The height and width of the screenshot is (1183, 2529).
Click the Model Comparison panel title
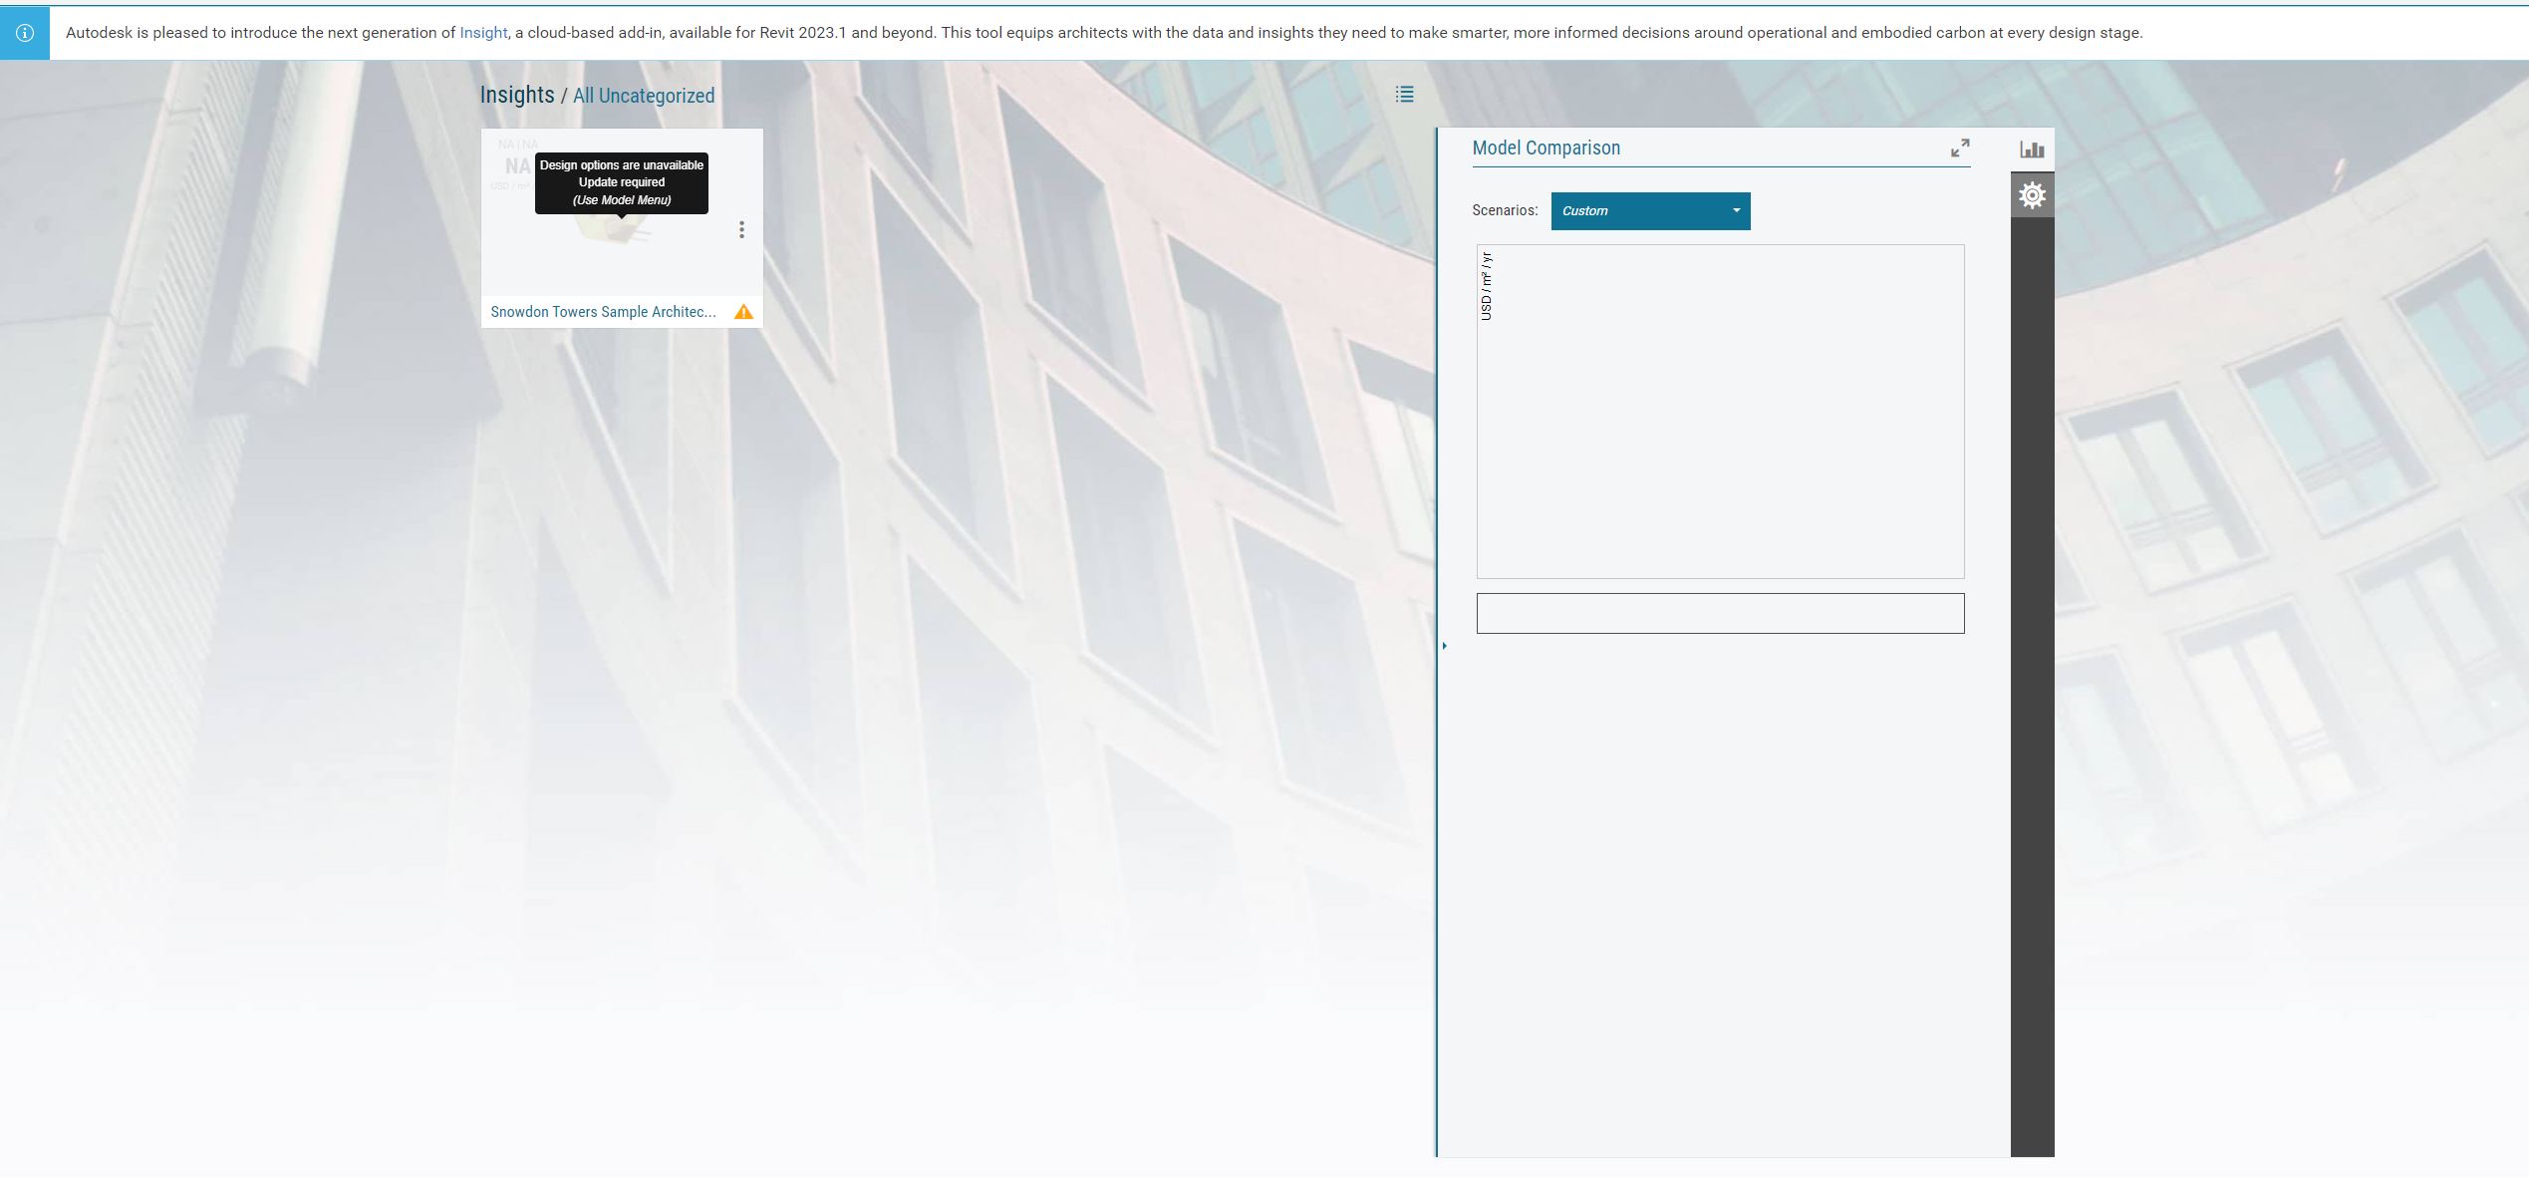(1545, 148)
